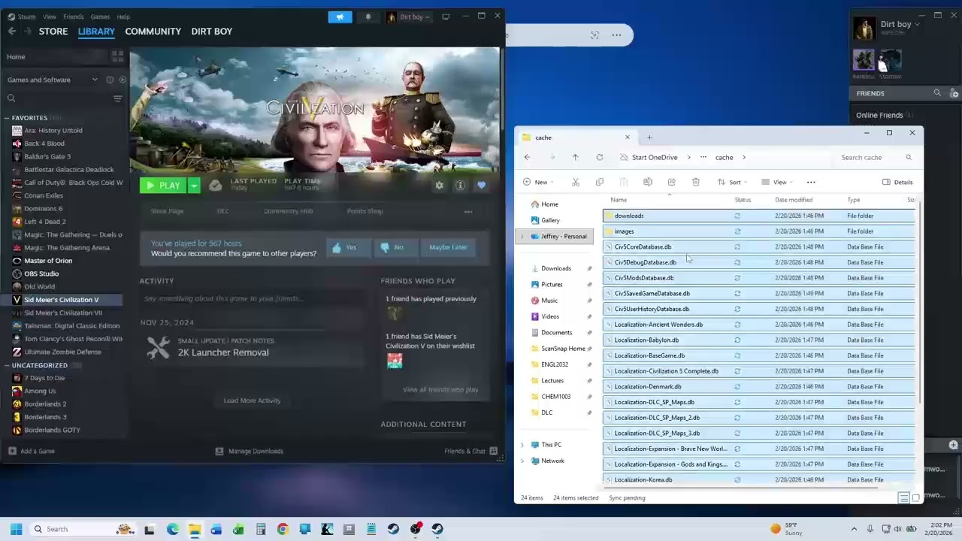This screenshot has height=541, width=962.
Task: Expand the Network tree node
Action: tap(522, 461)
